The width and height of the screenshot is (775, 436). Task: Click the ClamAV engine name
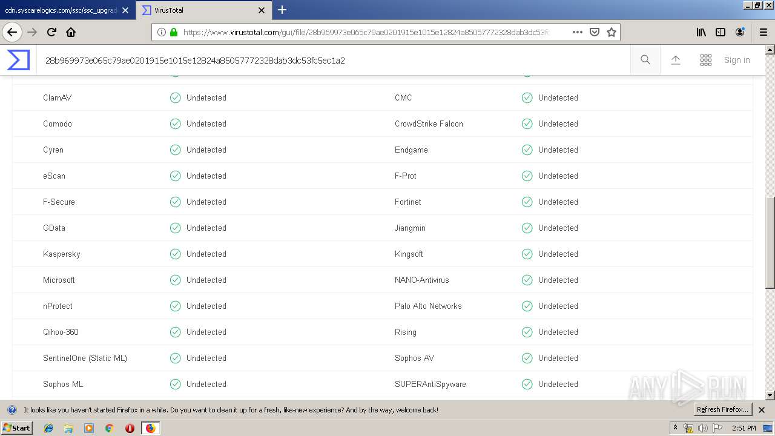[x=57, y=97]
